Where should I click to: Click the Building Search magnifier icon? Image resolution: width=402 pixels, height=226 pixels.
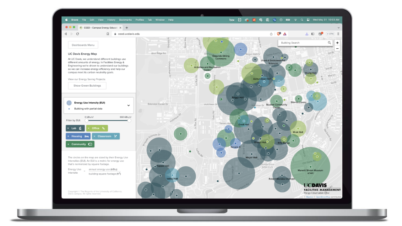coord(329,43)
